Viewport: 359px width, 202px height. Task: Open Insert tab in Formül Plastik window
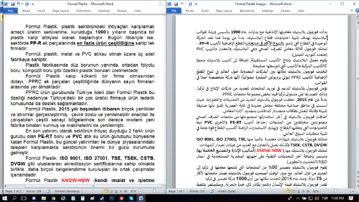tap(42, 11)
